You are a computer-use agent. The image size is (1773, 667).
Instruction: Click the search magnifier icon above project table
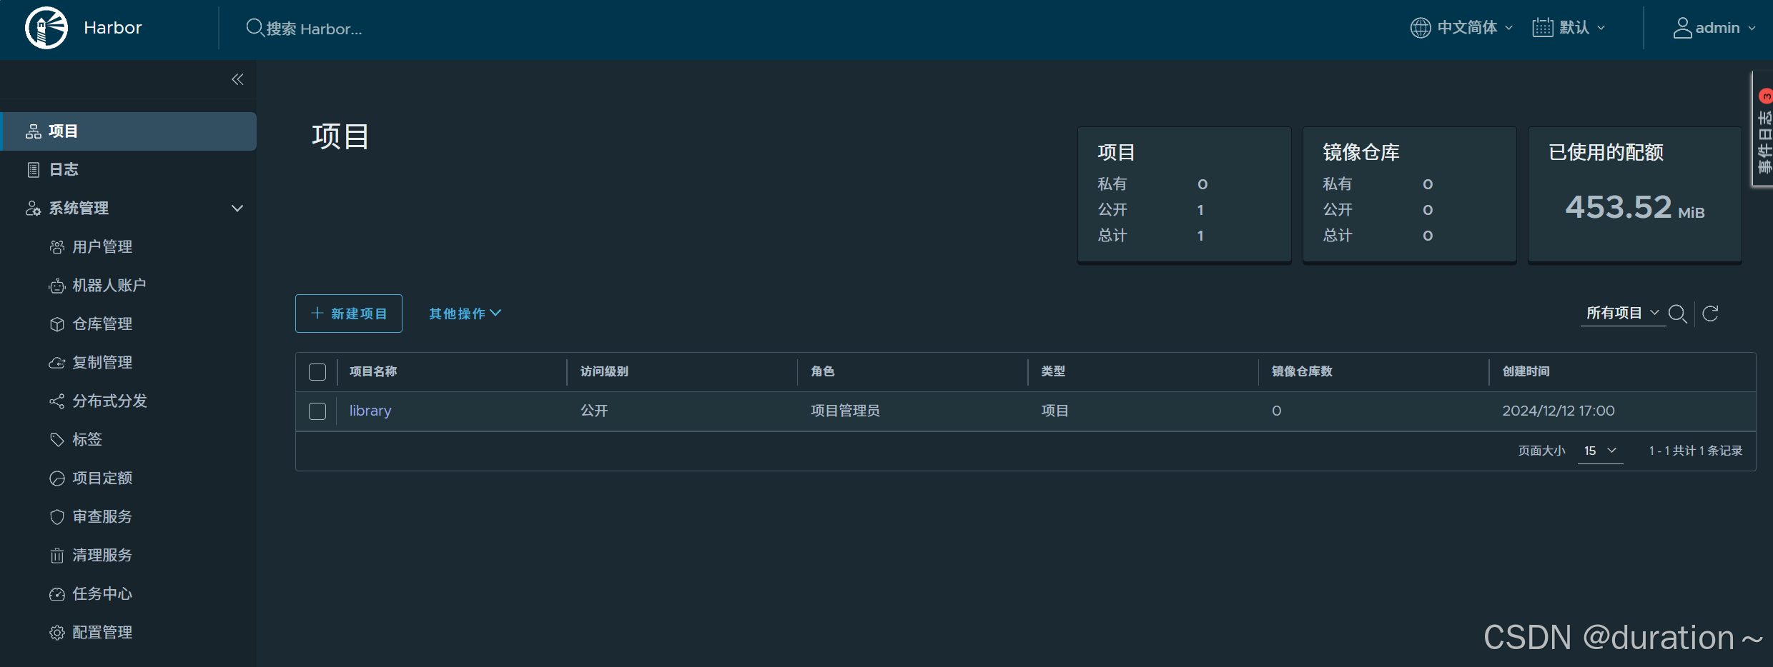1679,314
